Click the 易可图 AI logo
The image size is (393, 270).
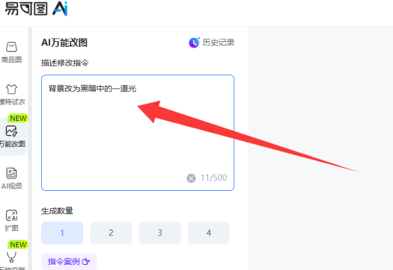click(37, 9)
